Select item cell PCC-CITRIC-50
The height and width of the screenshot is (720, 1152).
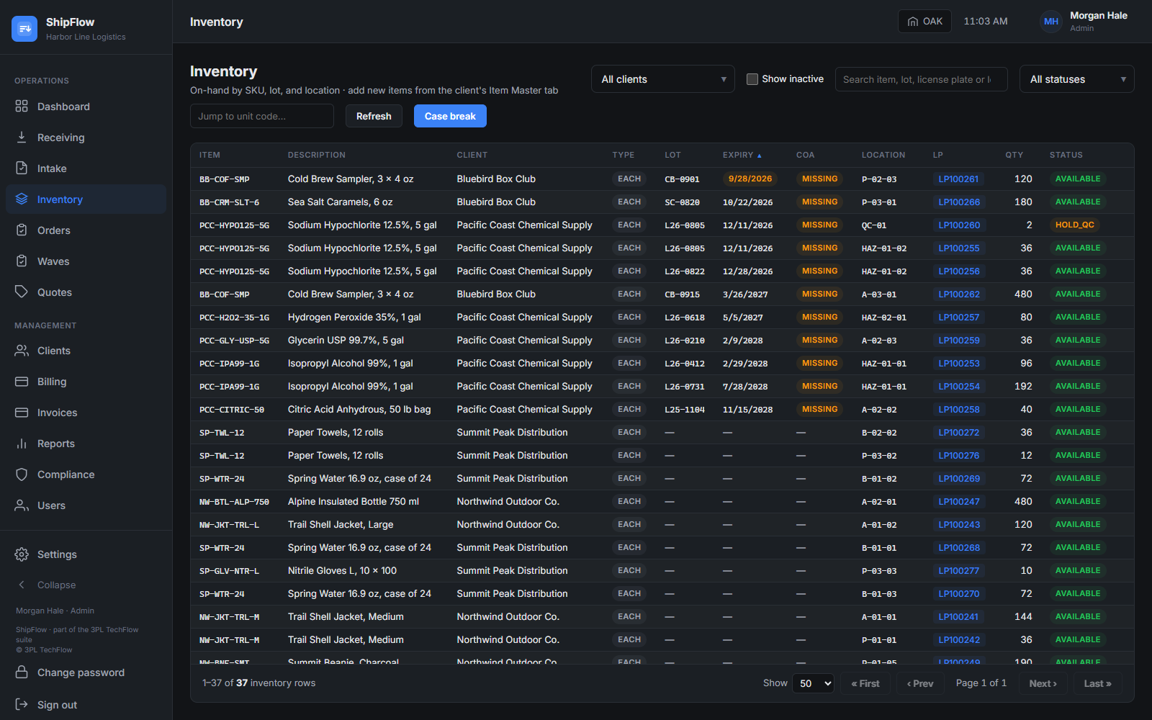click(232, 410)
